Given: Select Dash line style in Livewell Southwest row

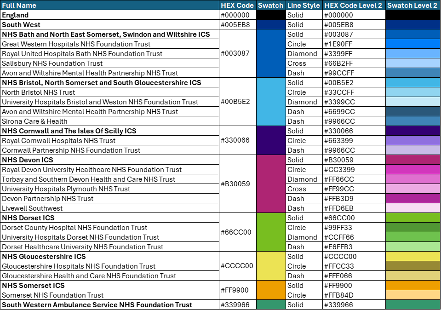Looking at the screenshot, I should pyautogui.click(x=304, y=208).
